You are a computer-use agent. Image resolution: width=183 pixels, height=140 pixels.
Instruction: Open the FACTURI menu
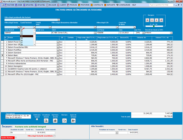pyautogui.click(x=9, y=5)
